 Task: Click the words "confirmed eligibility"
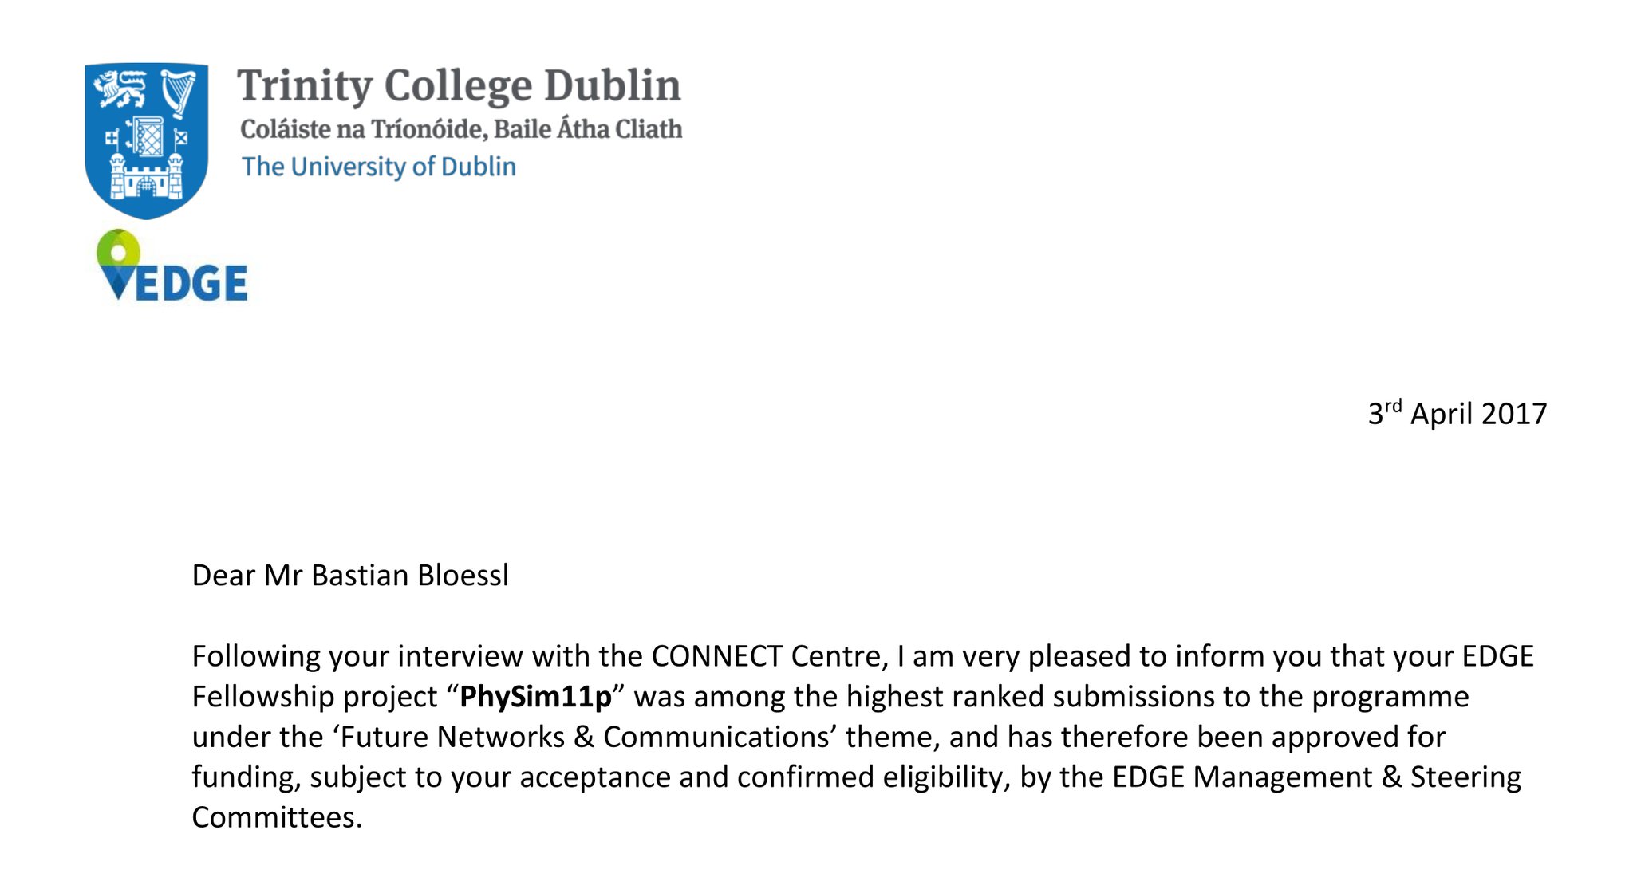point(805,777)
